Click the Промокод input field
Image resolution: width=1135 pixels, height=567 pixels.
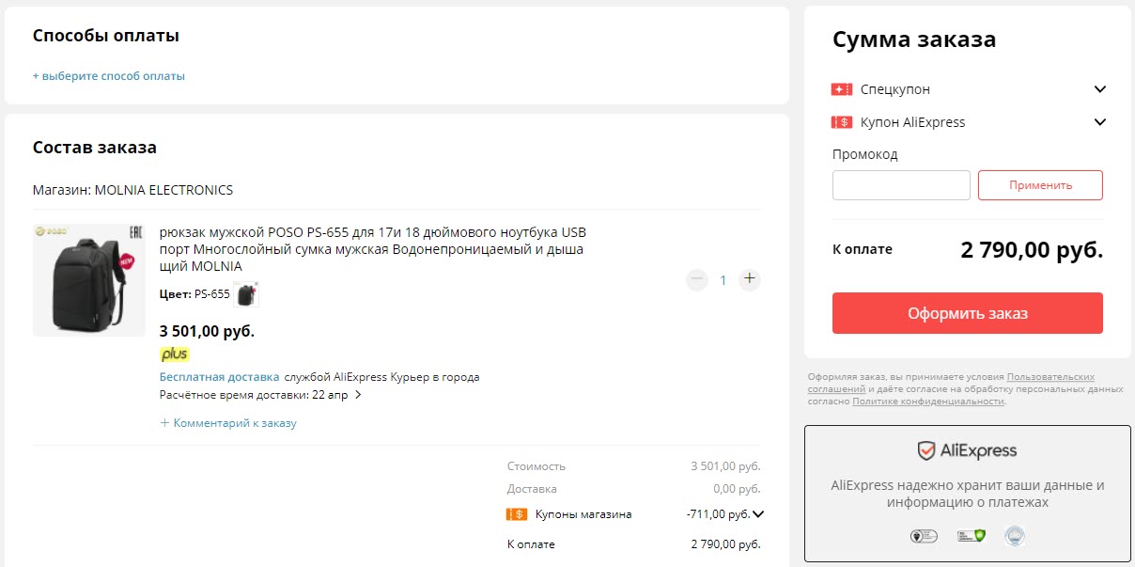click(900, 185)
